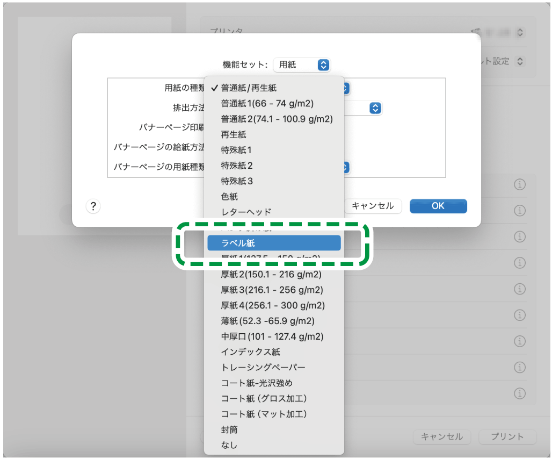Screen dimensions: 552x459
Task: Click the プリント button
Action: (506, 437)
